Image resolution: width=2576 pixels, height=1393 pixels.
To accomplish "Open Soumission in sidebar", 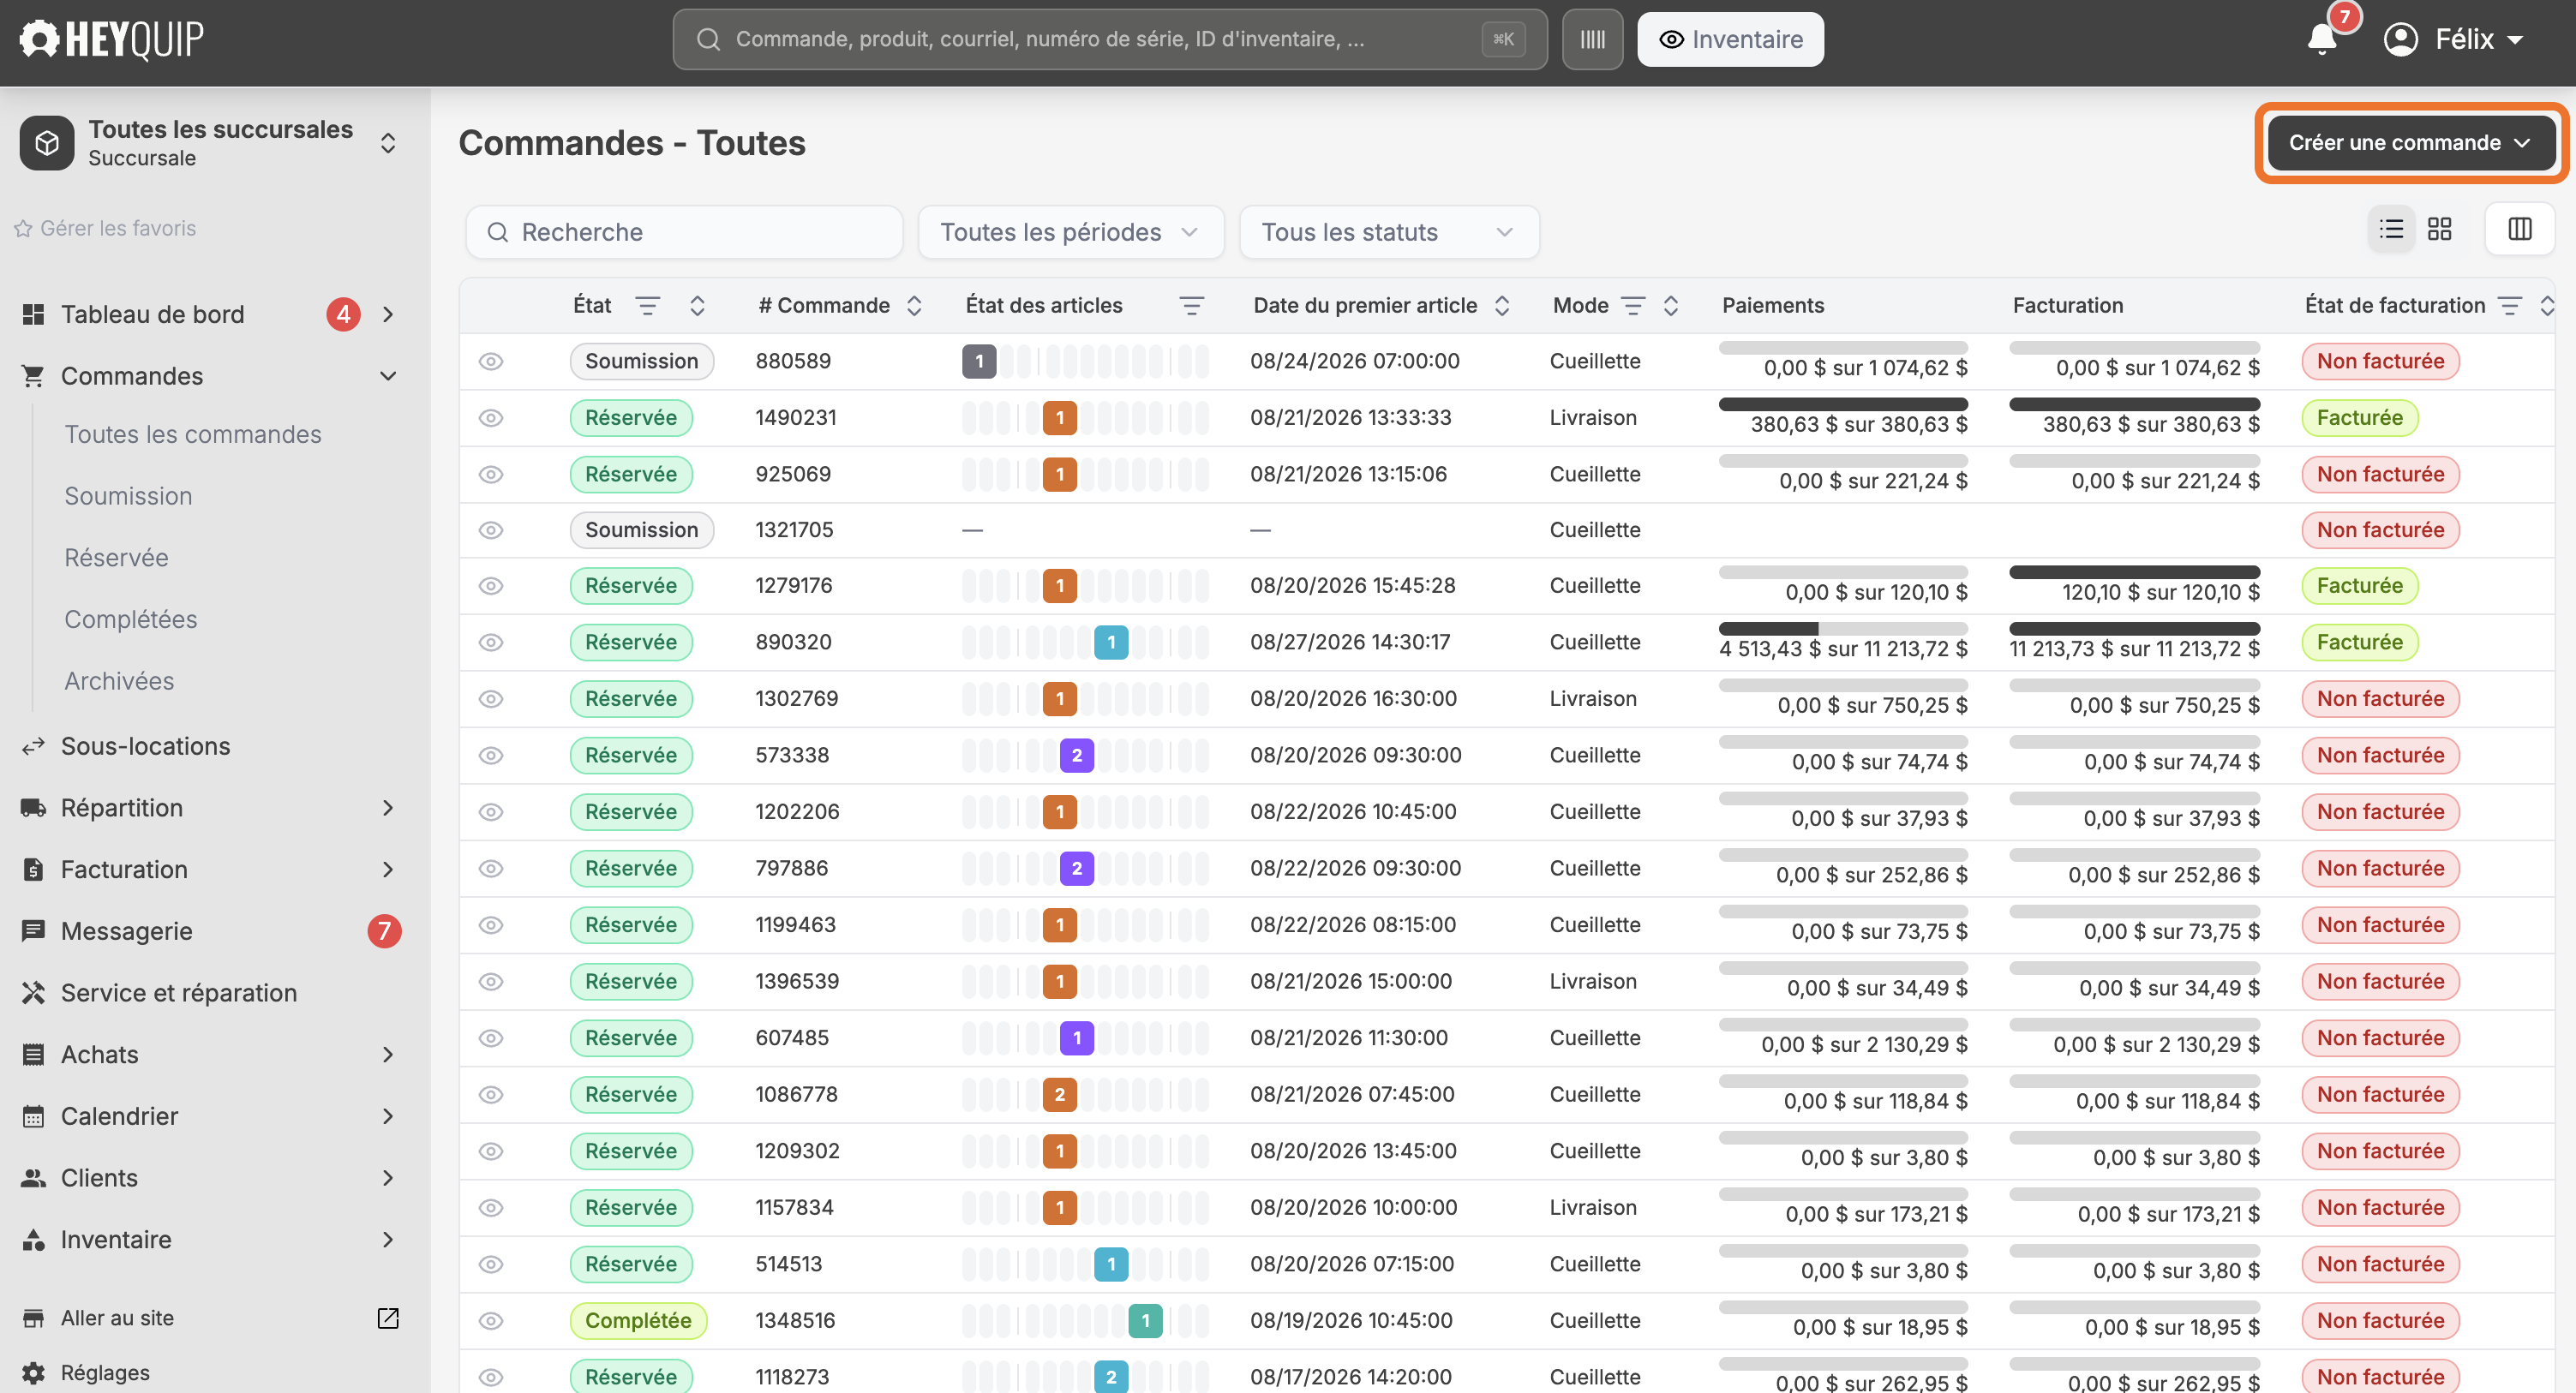I will click(128, 496).
